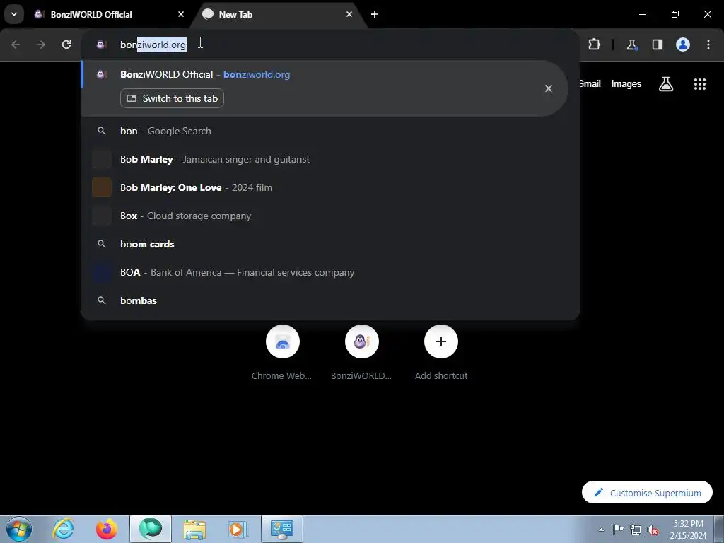Click Customise Supermium button
Screen dimensions: 724x543
(x=647, y=492)
